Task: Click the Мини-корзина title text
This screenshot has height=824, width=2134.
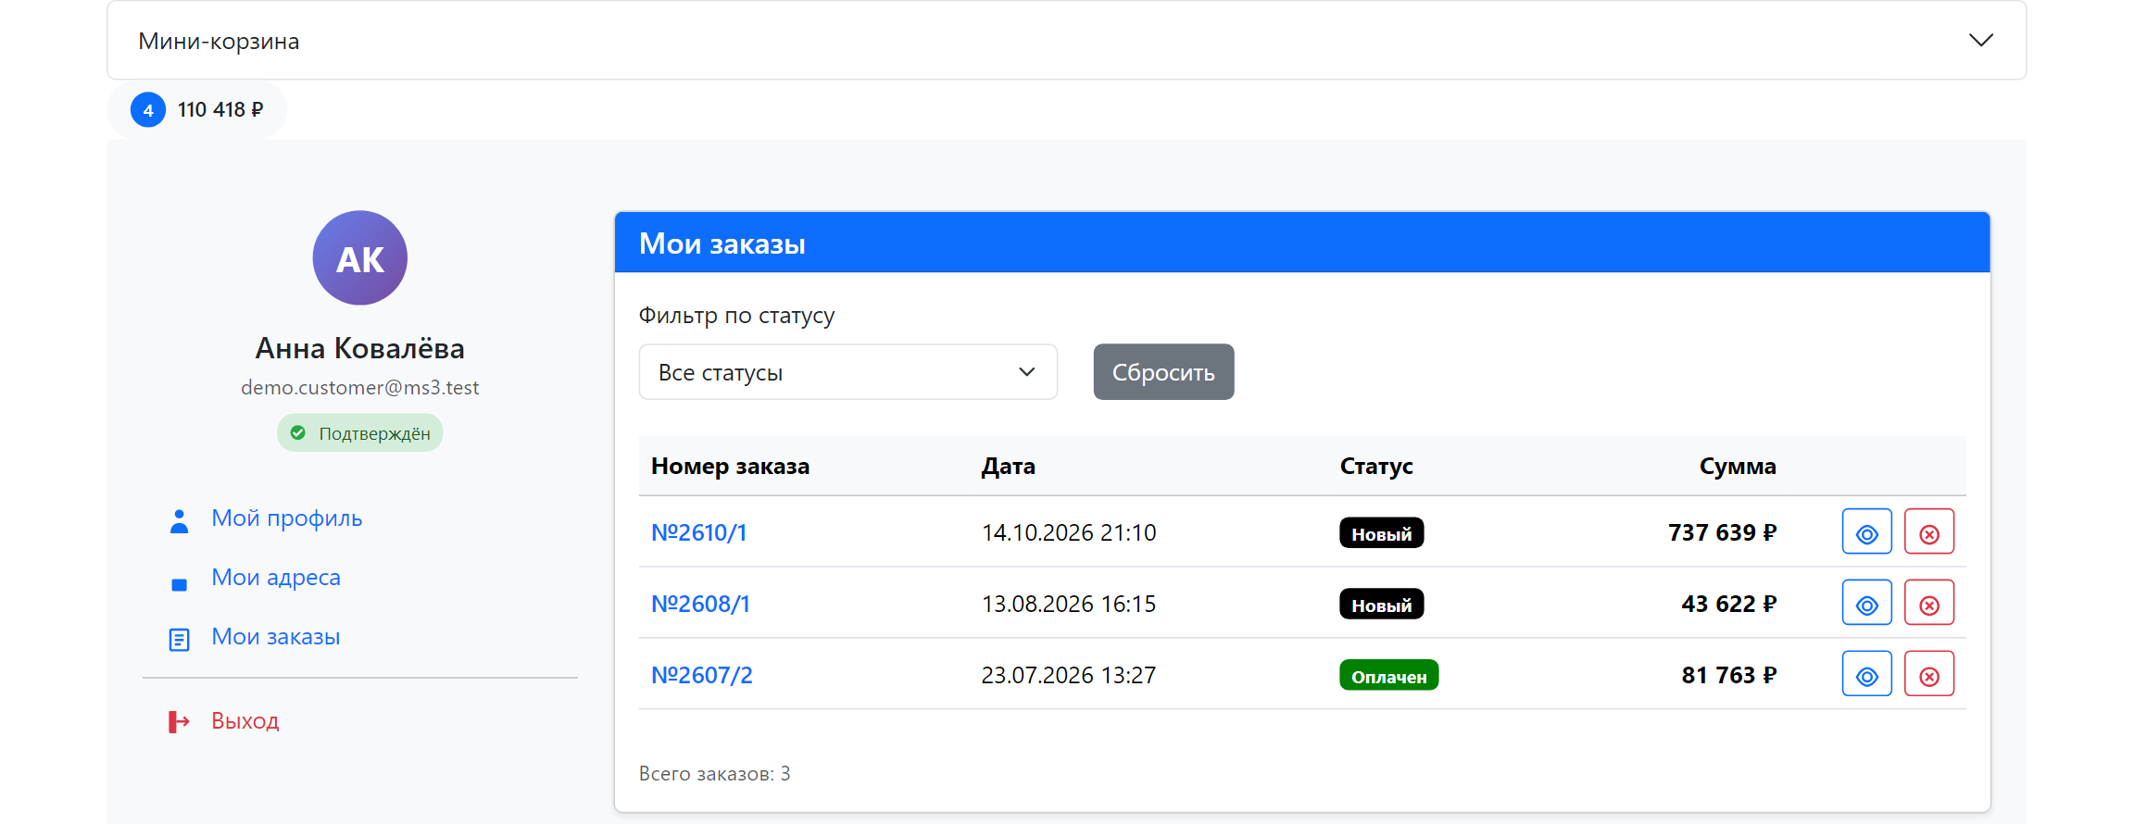Action: (219, 42)
